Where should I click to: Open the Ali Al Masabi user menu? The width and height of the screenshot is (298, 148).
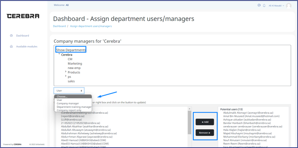point(276,6)
